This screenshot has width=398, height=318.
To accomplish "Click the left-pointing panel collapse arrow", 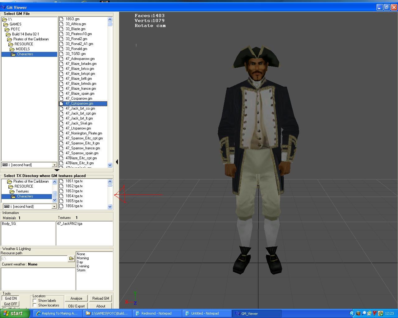I will click(x=117, y=162).
